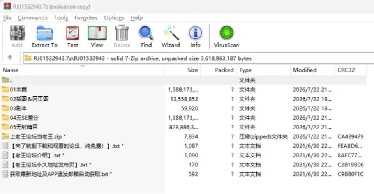
Task: Click size 170 cell
Action: (x=193, y=164)
